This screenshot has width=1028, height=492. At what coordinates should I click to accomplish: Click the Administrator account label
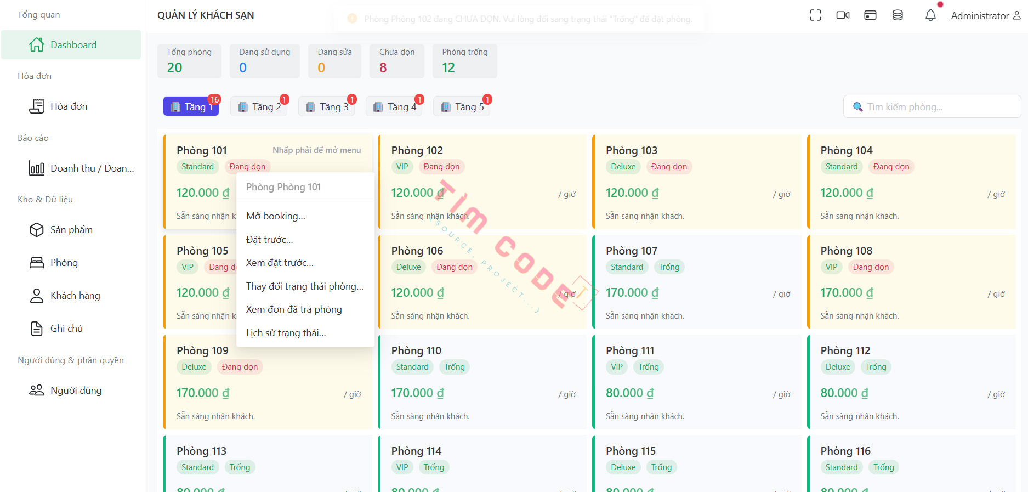(x=980, y=16)
